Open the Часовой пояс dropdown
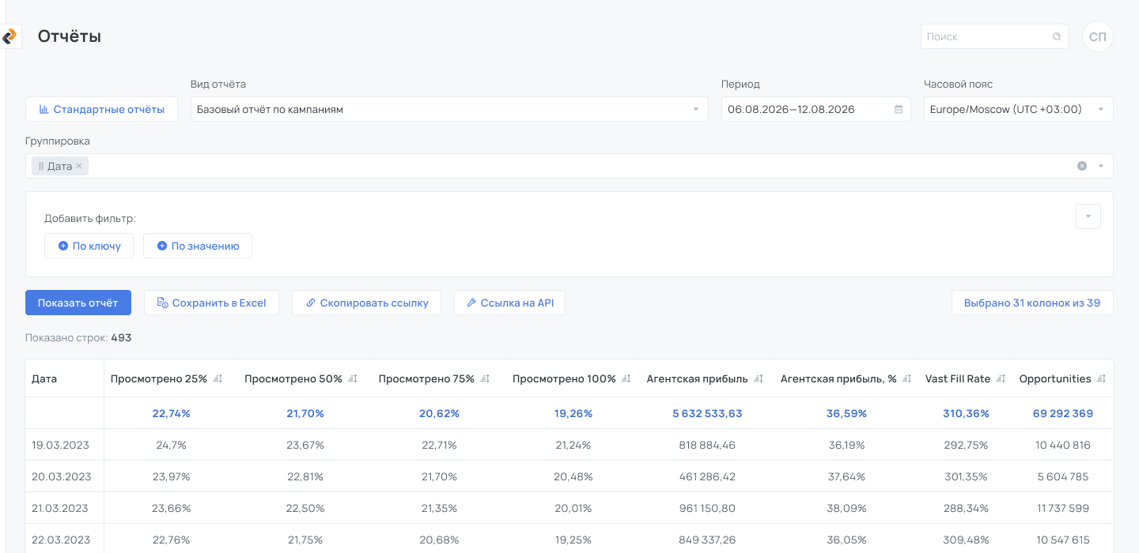 (x=1019, y=109)
